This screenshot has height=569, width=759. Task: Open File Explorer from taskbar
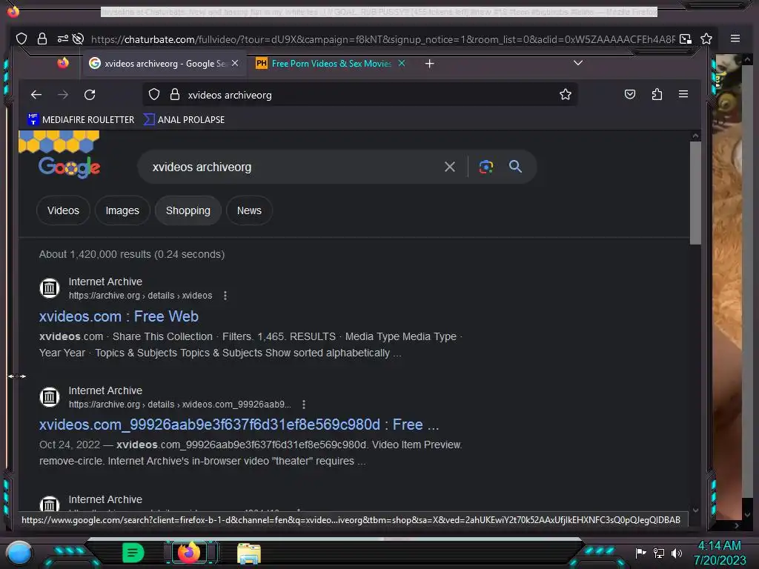coord(249,553)
